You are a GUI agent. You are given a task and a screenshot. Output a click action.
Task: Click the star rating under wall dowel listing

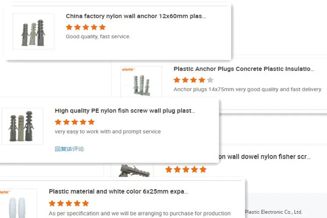(x=186, y=169)
